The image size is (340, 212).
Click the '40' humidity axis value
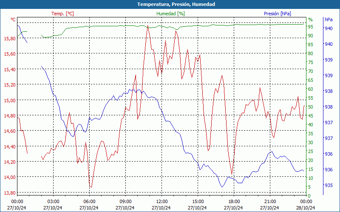tap(311, 125)
